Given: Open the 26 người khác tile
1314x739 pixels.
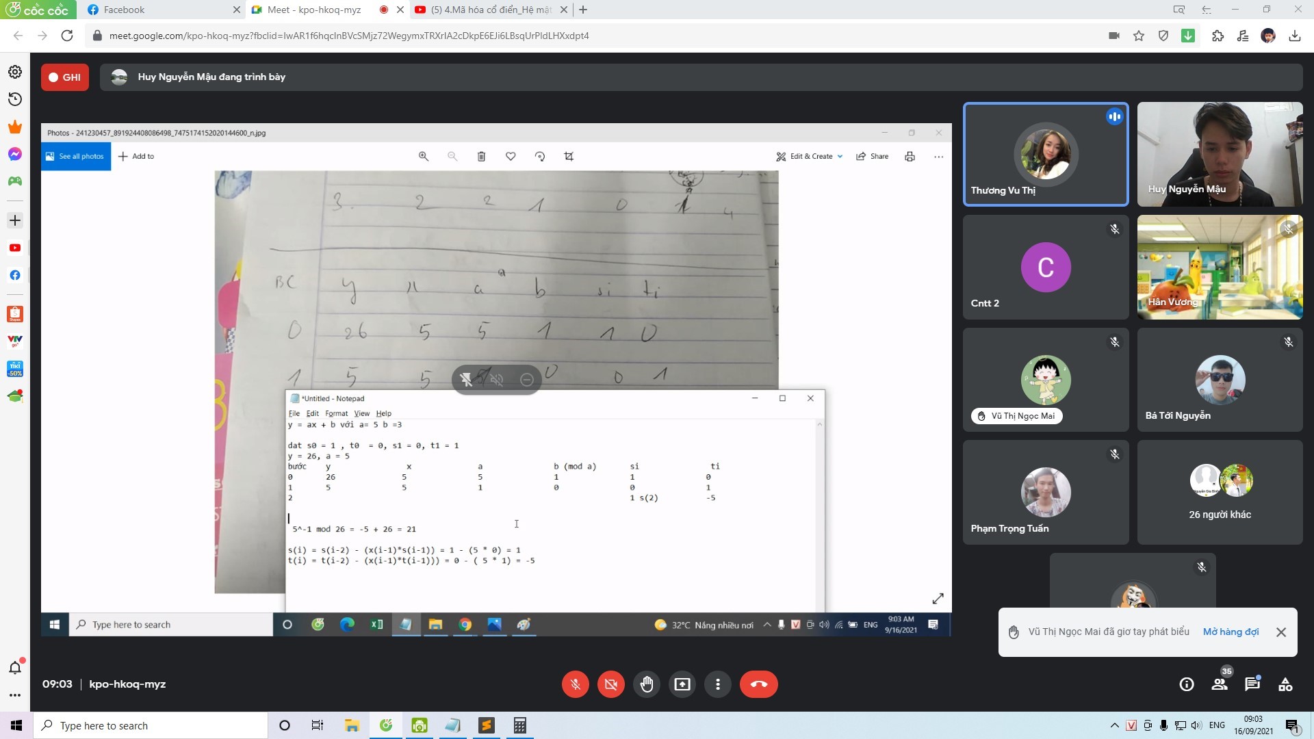Looking at the screenshot, I should point(1220,492).
